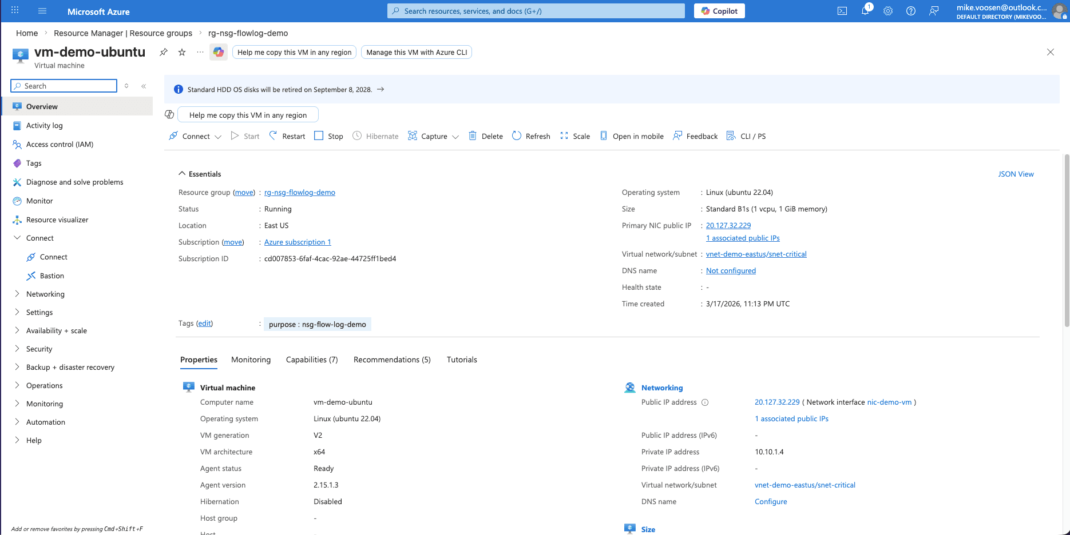The height and width of the screenshot is (535, 1070).
Task: Click the Refresh toolbar icon
Action: pyautogui.click(x=517, y=136)
